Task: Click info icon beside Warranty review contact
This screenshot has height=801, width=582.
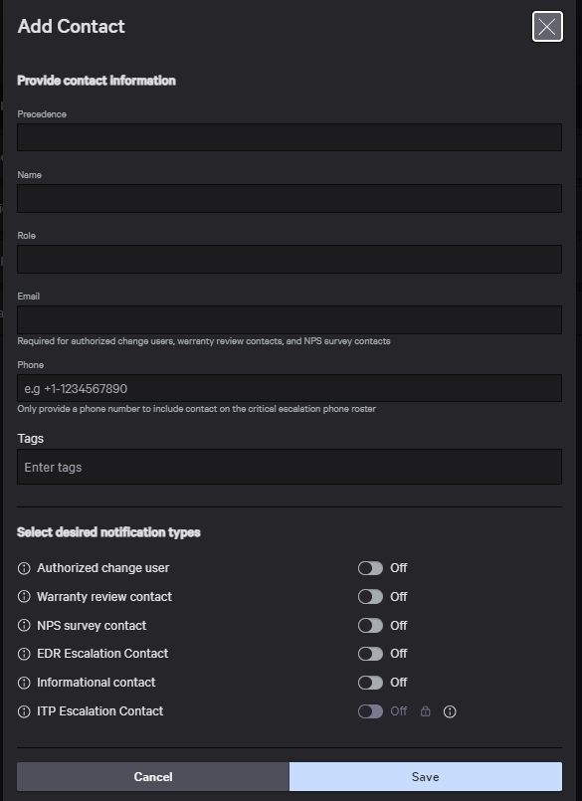Action: (24, 597)
